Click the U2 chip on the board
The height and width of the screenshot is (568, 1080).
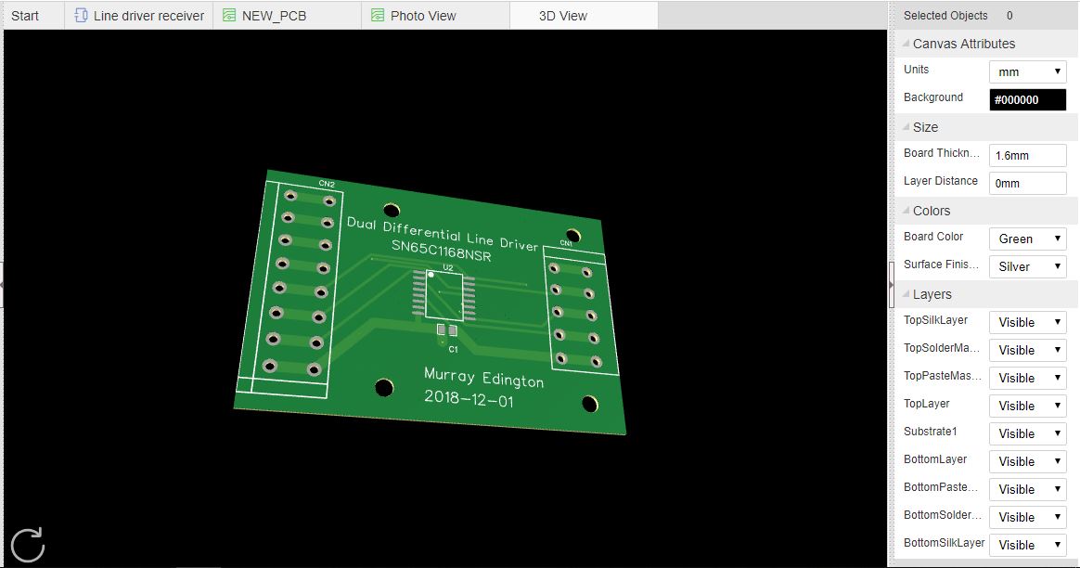click(444, 295)
